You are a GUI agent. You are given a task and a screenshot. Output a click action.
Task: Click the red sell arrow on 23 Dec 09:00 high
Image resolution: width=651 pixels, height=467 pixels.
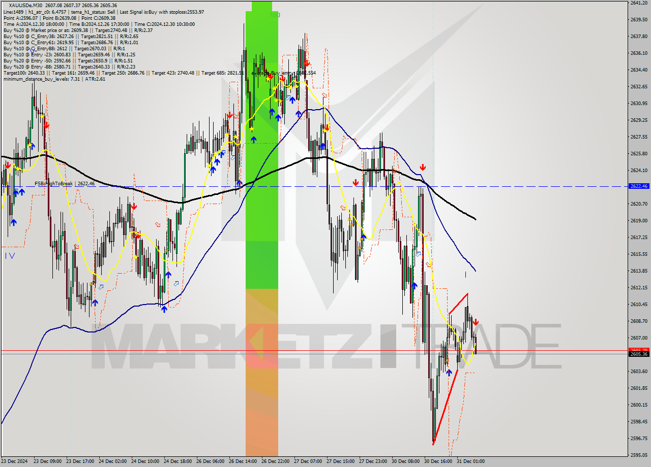[x=46, y=124]
